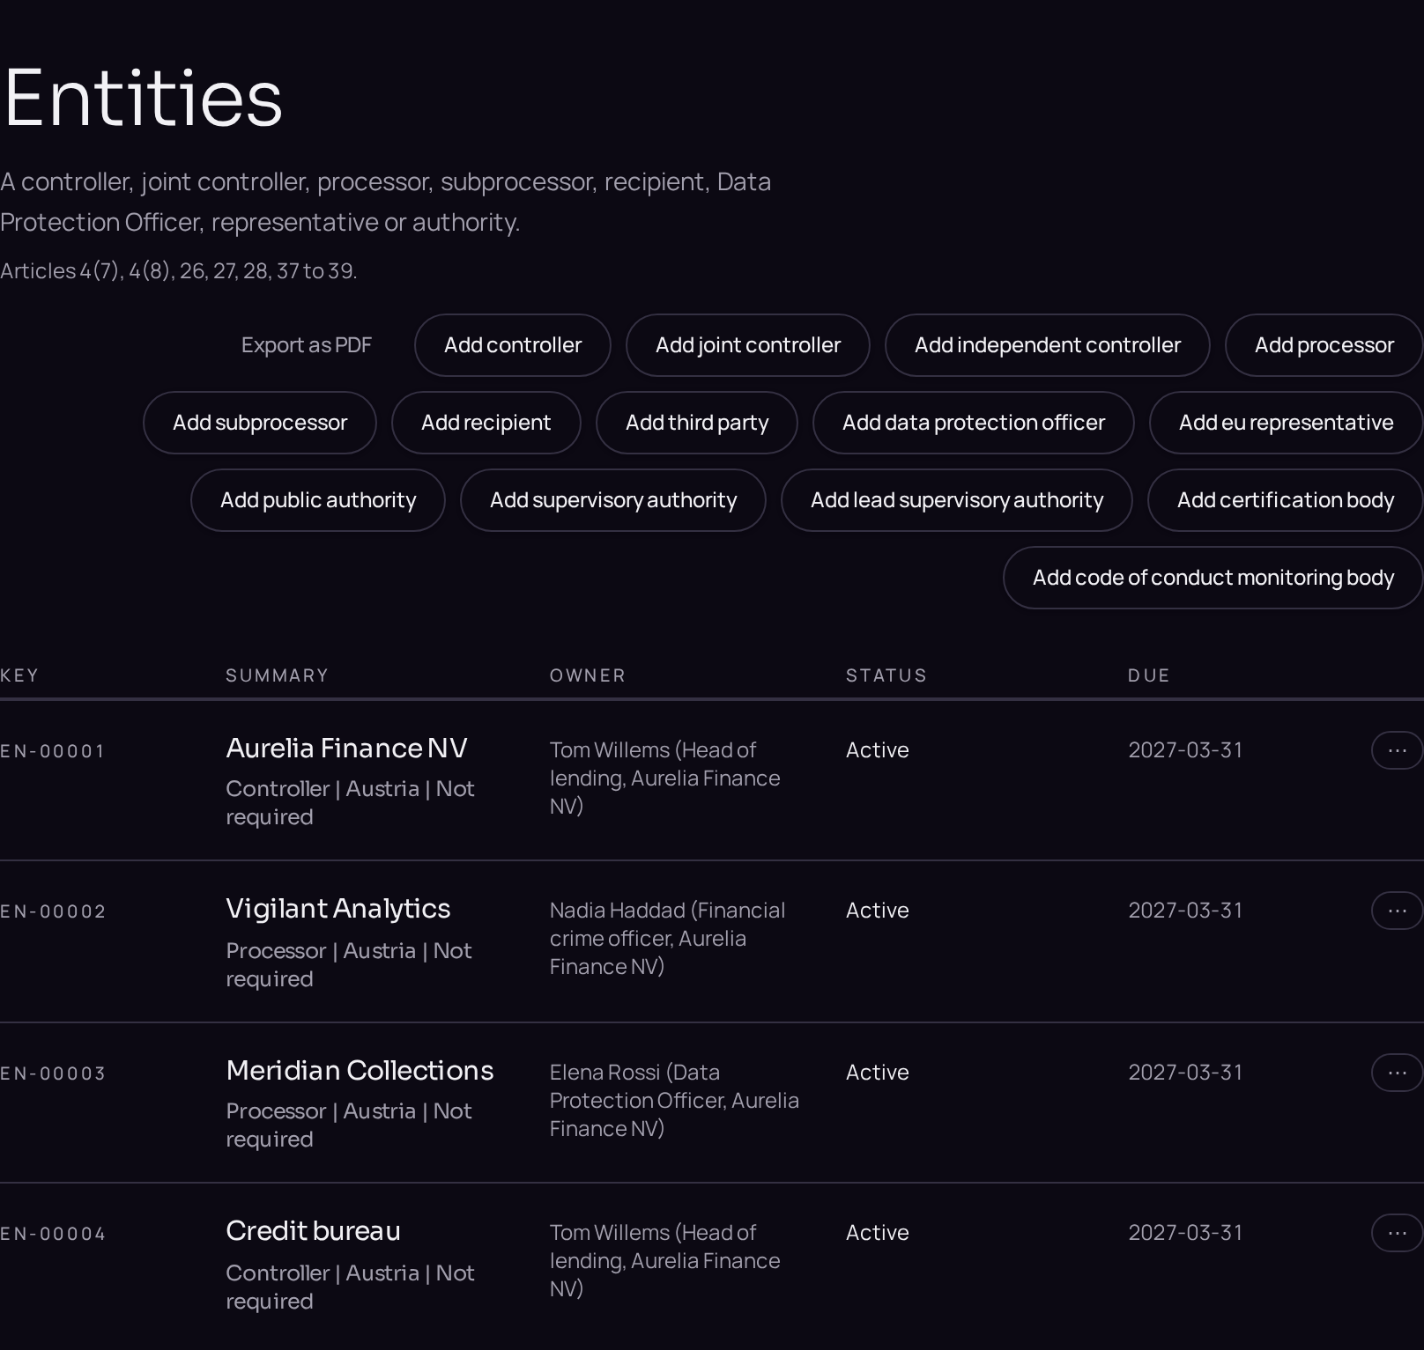Click Add recipient button

[486, 423]
